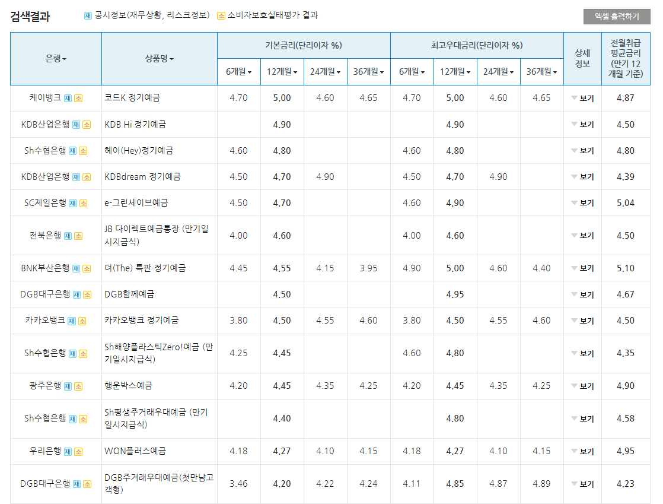Sort by 최고우대금리 12개월 column
The height and width of the screenshot is (504, 663).
point(455,72)
